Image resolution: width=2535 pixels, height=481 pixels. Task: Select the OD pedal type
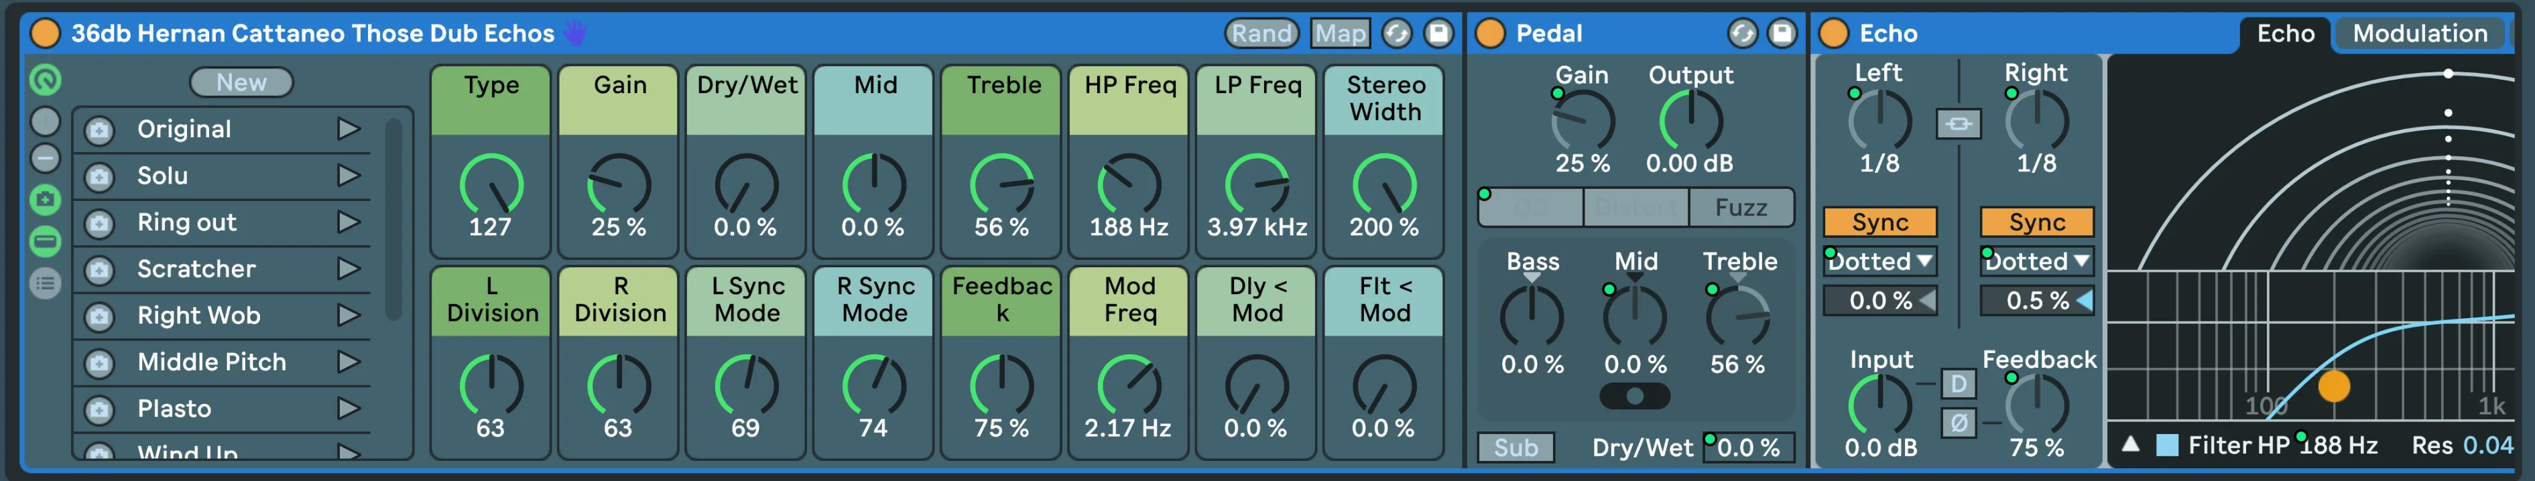pyautogui.click(x=1530, y=208)
